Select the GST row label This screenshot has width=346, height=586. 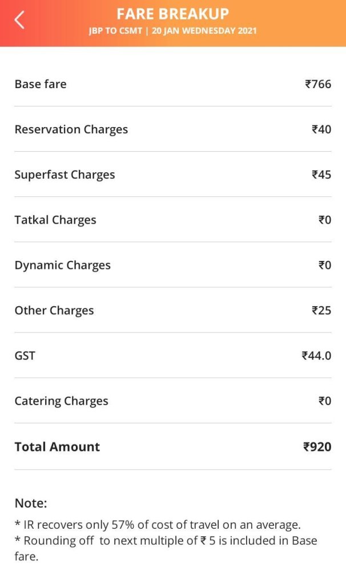point(25,355)
